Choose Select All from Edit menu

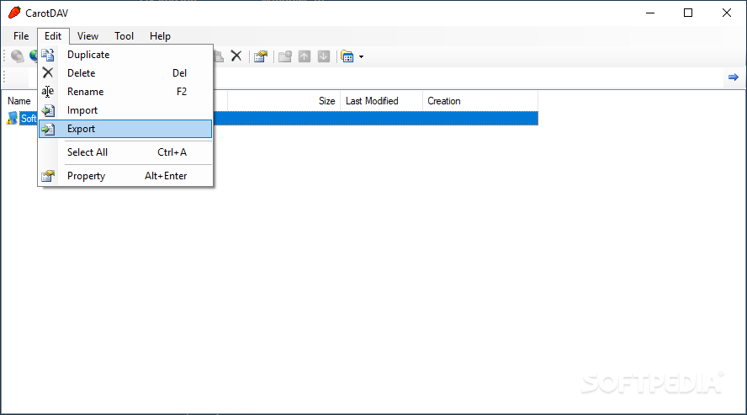point(125,152)
